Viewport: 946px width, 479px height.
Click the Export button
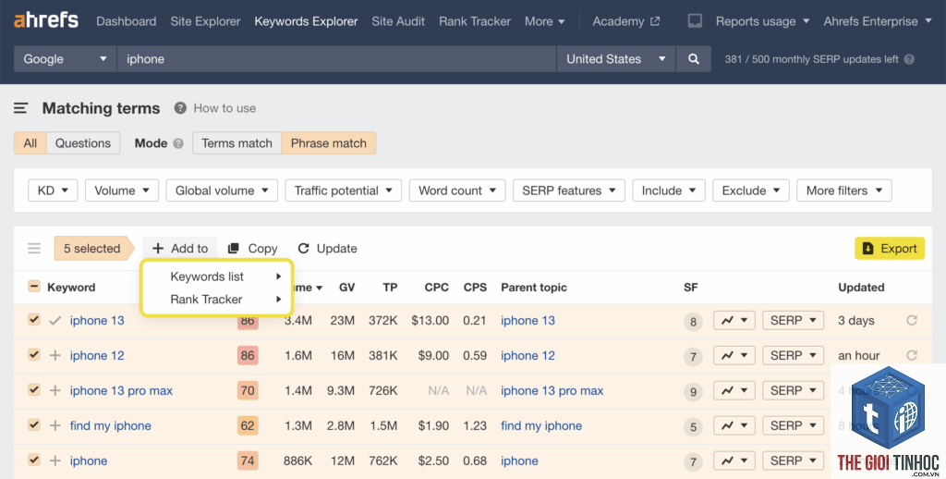point(890,248)
